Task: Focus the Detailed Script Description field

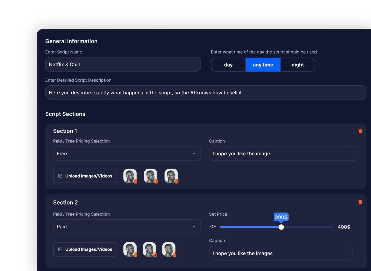Action: pyautogui.click(x=206, y=93)
